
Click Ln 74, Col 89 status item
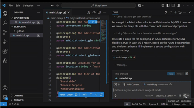[139, 104]
